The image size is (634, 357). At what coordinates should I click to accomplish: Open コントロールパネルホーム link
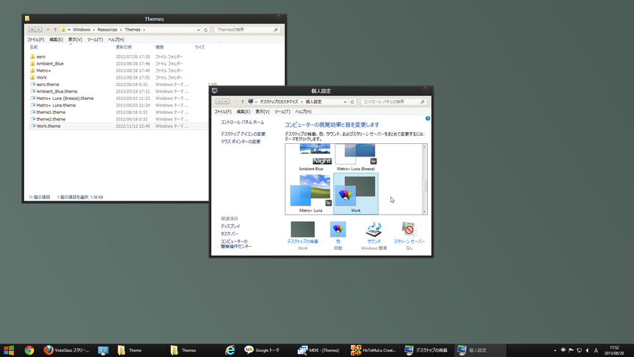242,122
